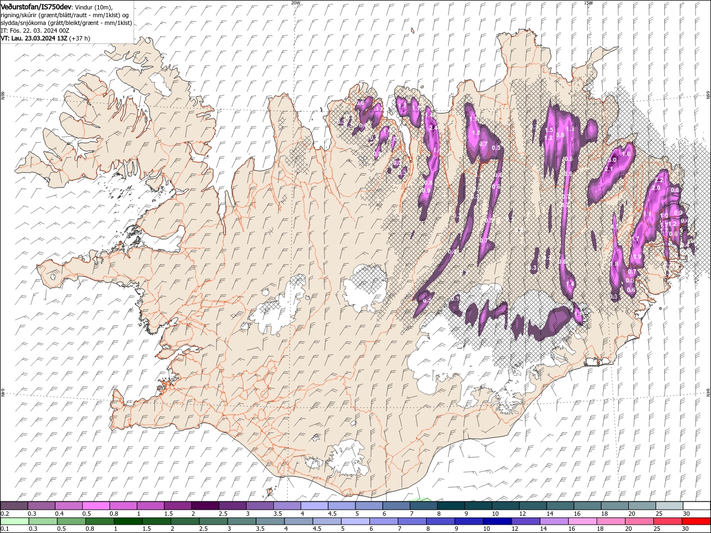The height and width of the screenshot is (533, 711).
Task: Click the 15W longitude label at top
Action: (x=588, y=3)
